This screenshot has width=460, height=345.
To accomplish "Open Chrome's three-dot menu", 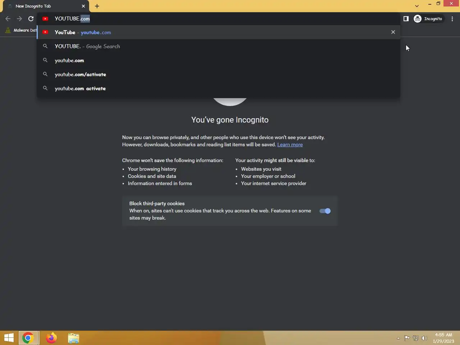I will (x=452, y=19).
